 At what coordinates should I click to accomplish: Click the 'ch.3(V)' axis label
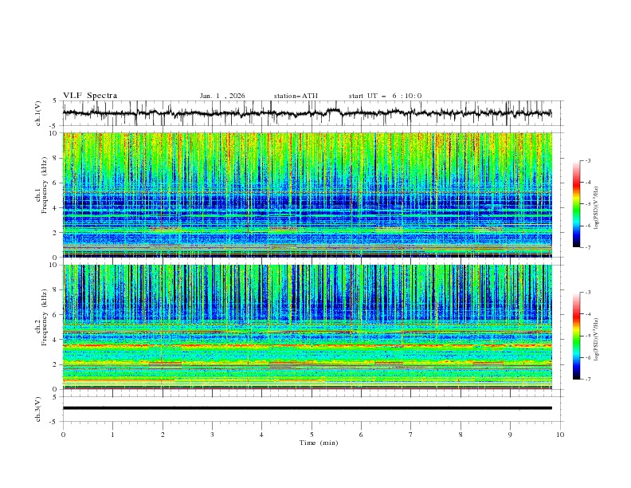[x=38, y=409]
